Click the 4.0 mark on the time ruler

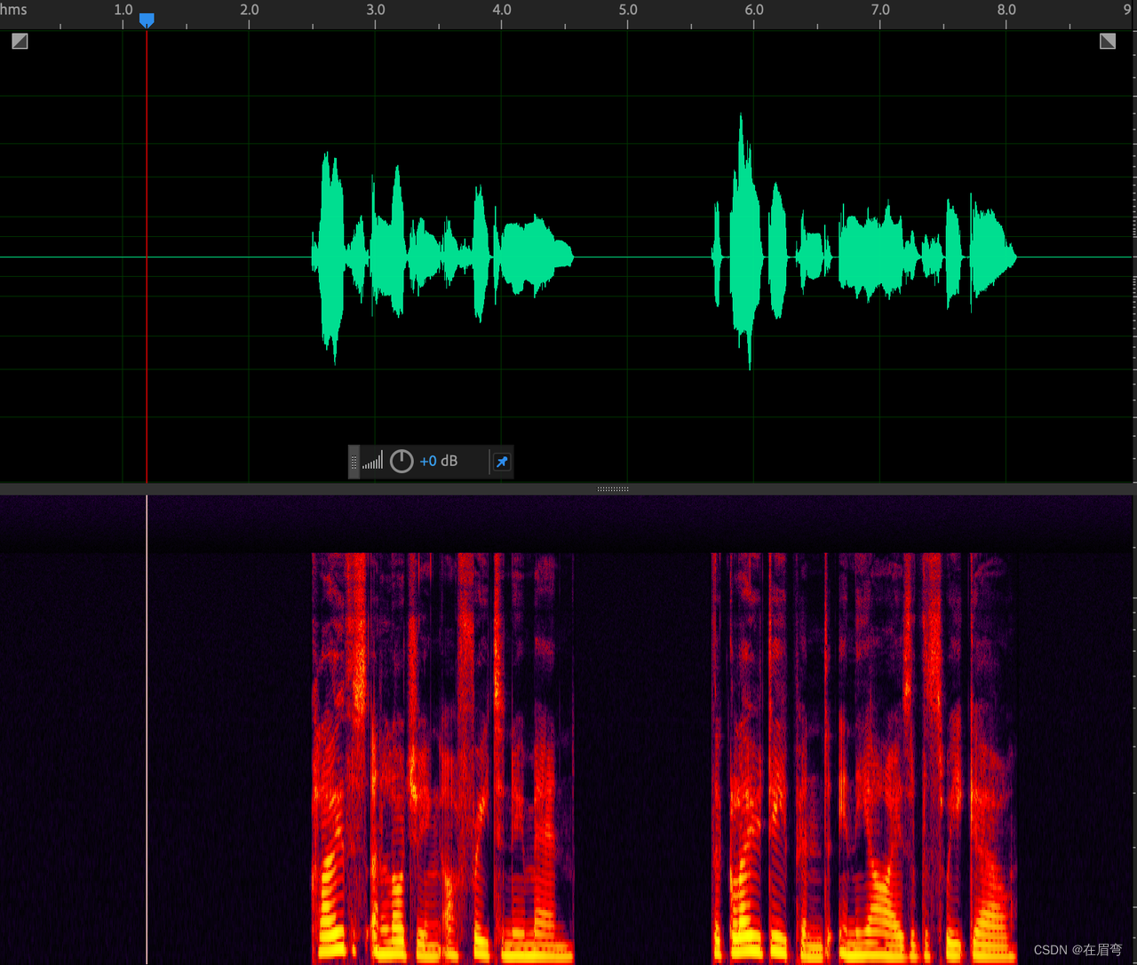click(x=502, y=10)
